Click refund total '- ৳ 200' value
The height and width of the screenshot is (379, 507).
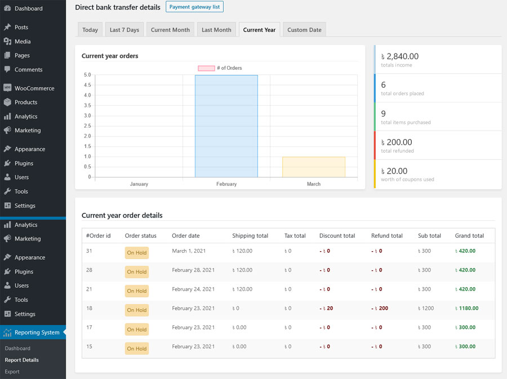click(380, 308)
